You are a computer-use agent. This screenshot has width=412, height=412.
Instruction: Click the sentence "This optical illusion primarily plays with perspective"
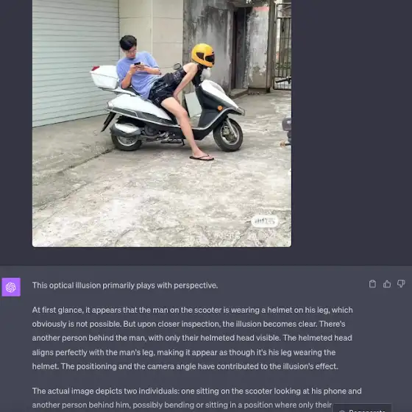click(x=125, y=285)
